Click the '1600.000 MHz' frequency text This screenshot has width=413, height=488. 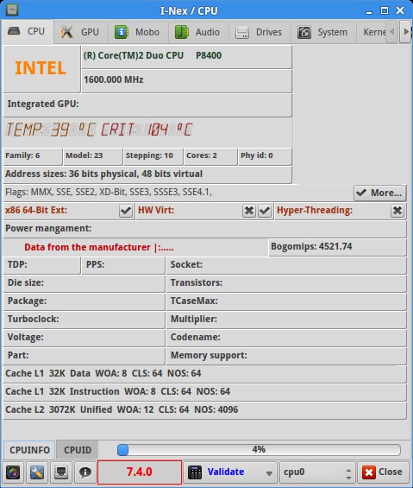pos(114,79)
